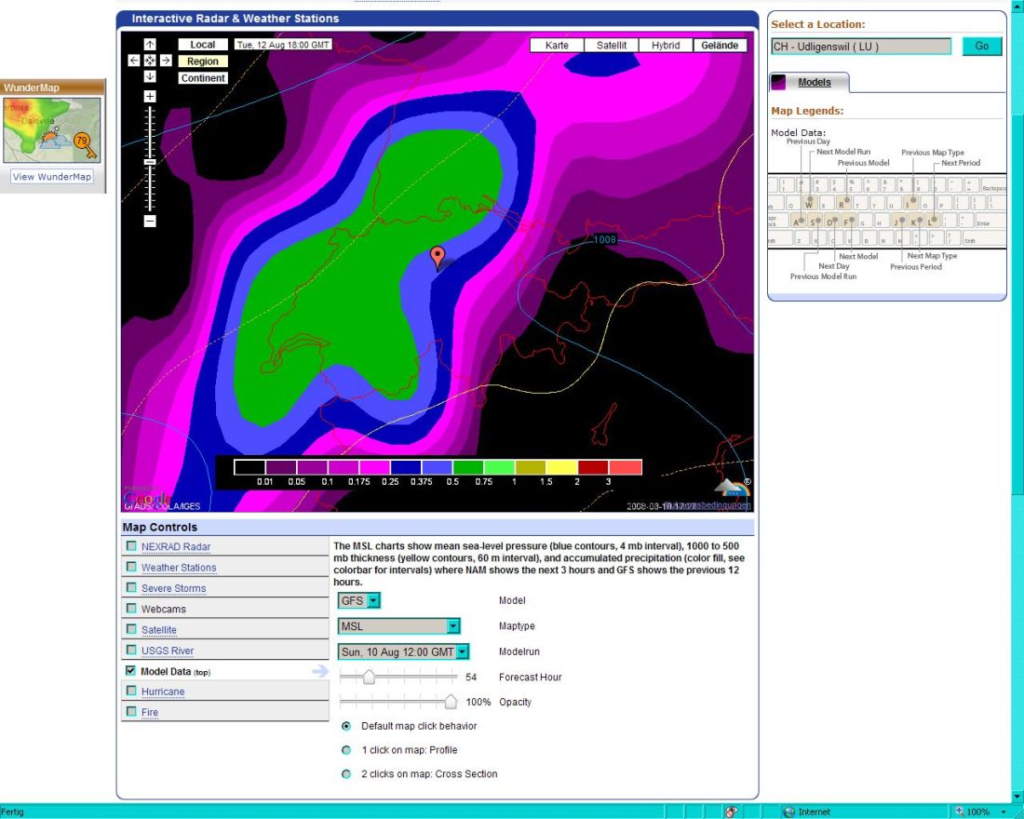
Task: Click the Opacity slider handle
Action: (x=451, y=702)
